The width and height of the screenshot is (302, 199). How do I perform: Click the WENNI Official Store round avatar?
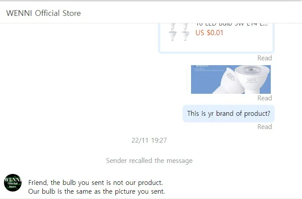click(x=13, y=183)
